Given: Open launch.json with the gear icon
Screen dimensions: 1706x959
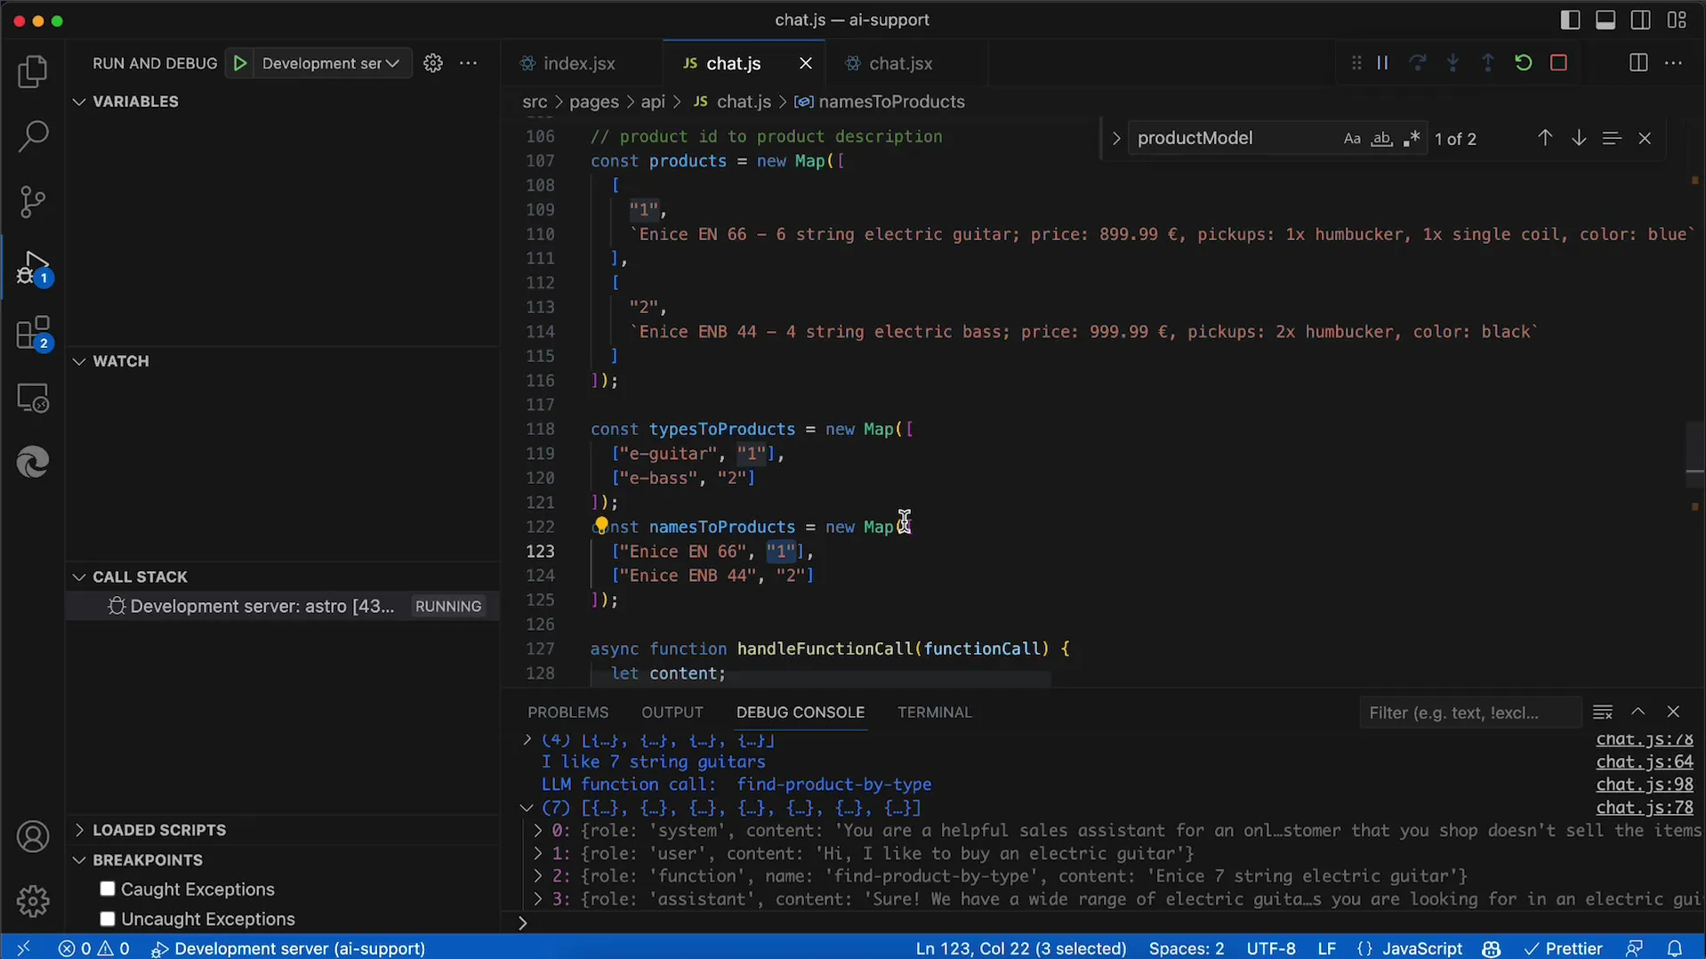Looking at the screenshot, I should [x=433, y=63].
